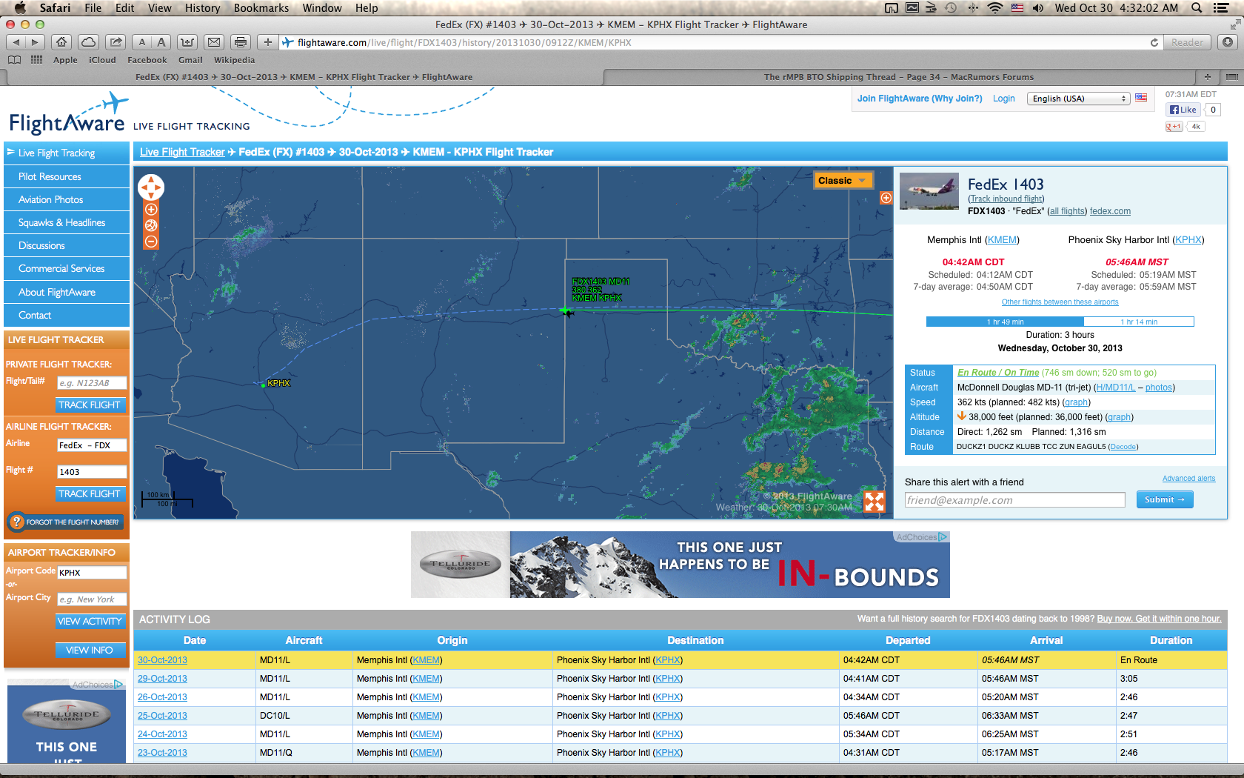Click the map pan arrows control
This screenshot has height=778, width=1244.
151,187
